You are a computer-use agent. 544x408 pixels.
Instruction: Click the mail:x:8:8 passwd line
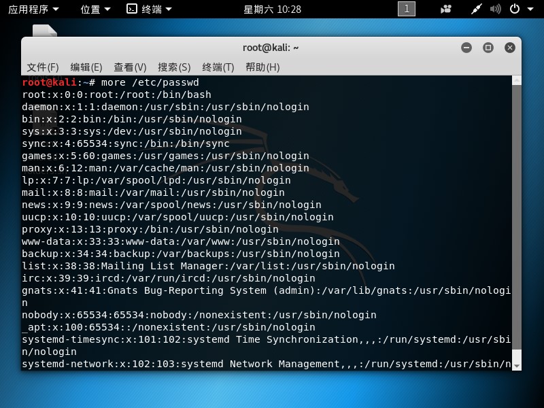(x=154, y=192)
